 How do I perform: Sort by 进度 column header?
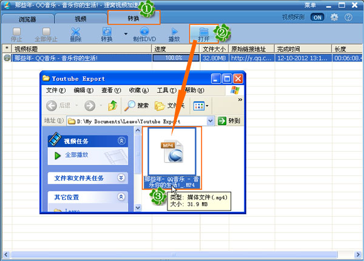pos(176,49)
